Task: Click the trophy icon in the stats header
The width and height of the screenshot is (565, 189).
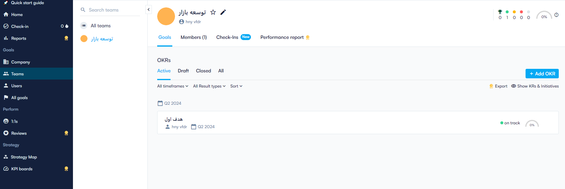Action: (500, 12)
